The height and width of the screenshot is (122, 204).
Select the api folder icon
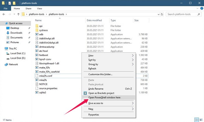[x=37, y=26]
